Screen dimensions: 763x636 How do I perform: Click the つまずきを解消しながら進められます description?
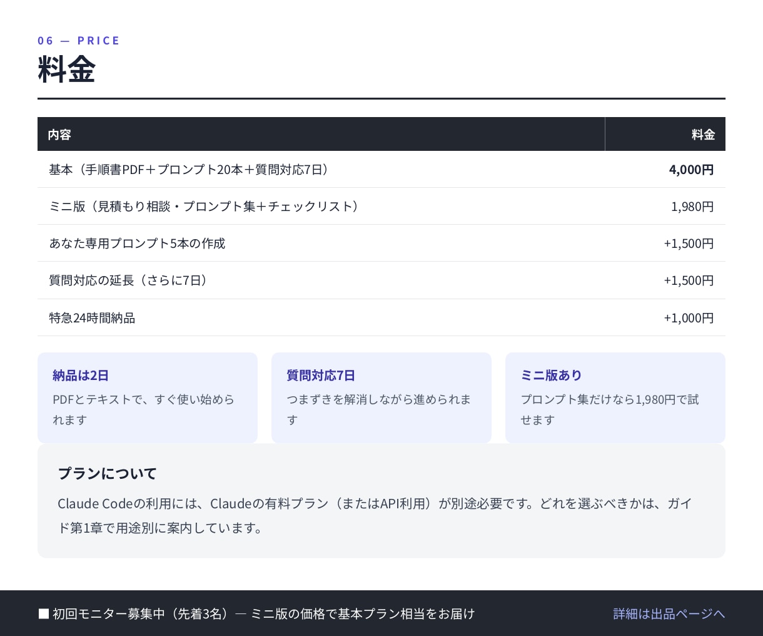point(379,409)
